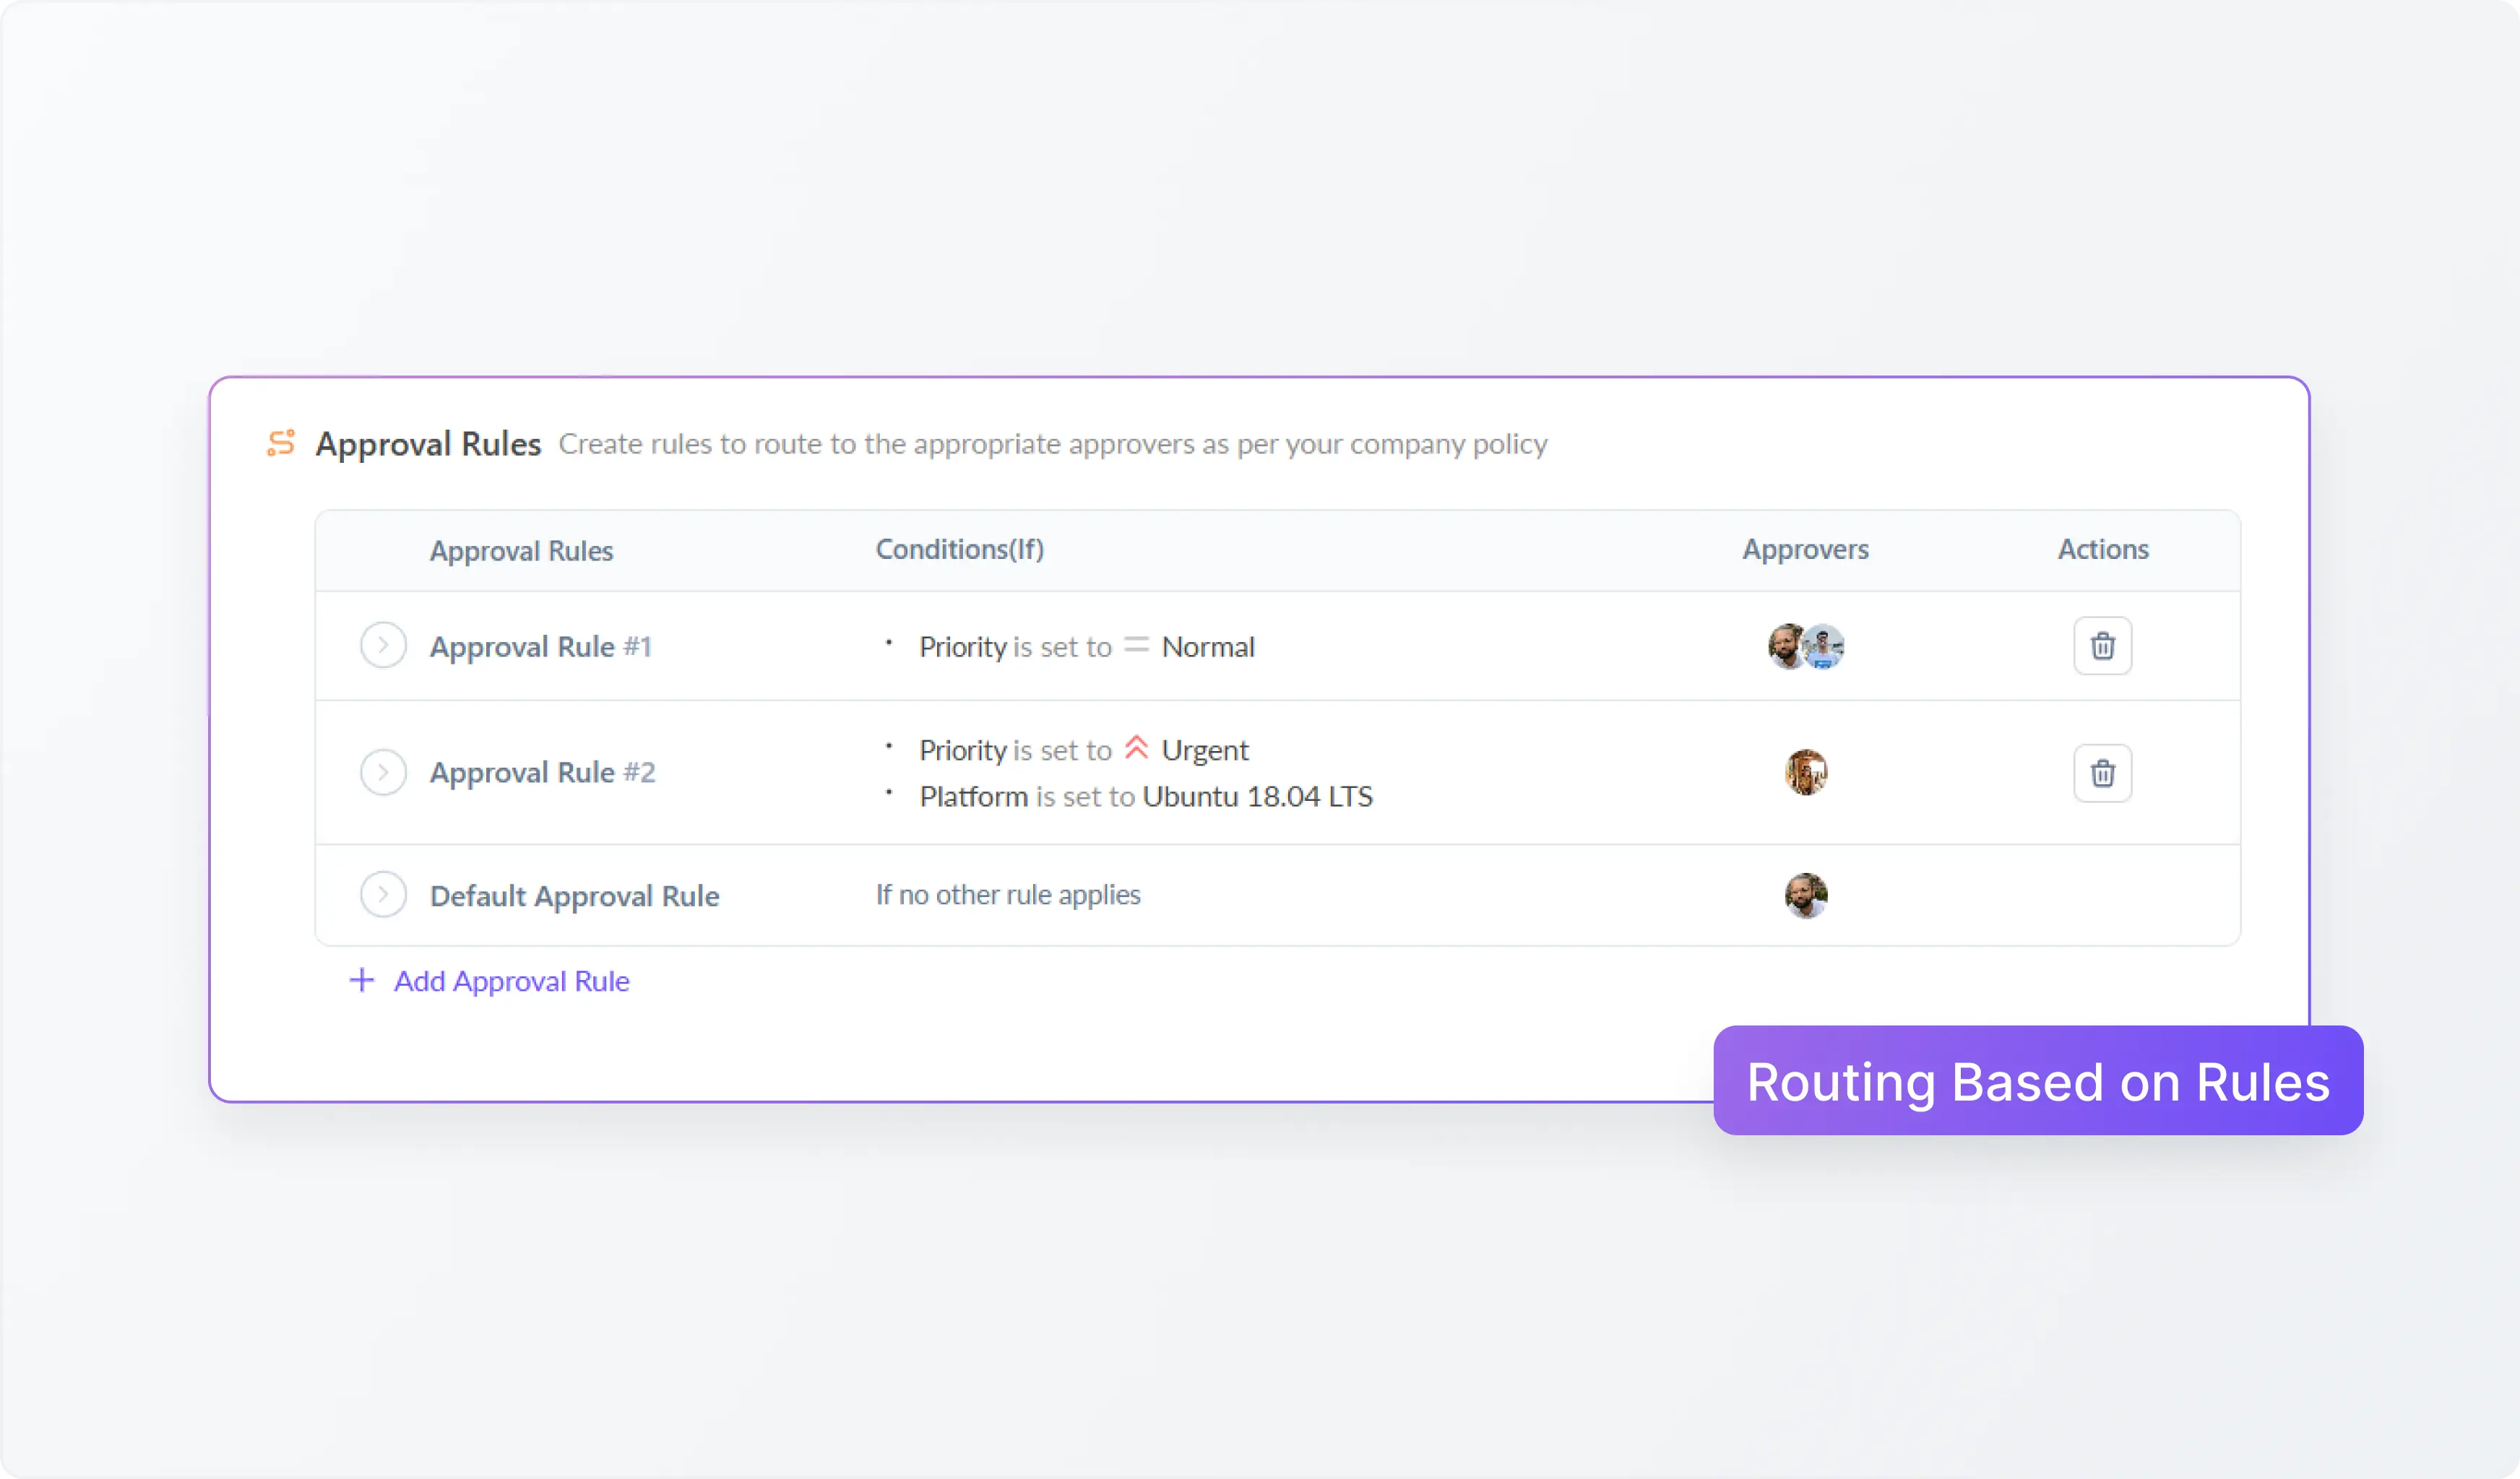2520x1479 pixels.
Task: Click the Add Approval Rule link
Action: pyautogui.click(x=511, y=981)
